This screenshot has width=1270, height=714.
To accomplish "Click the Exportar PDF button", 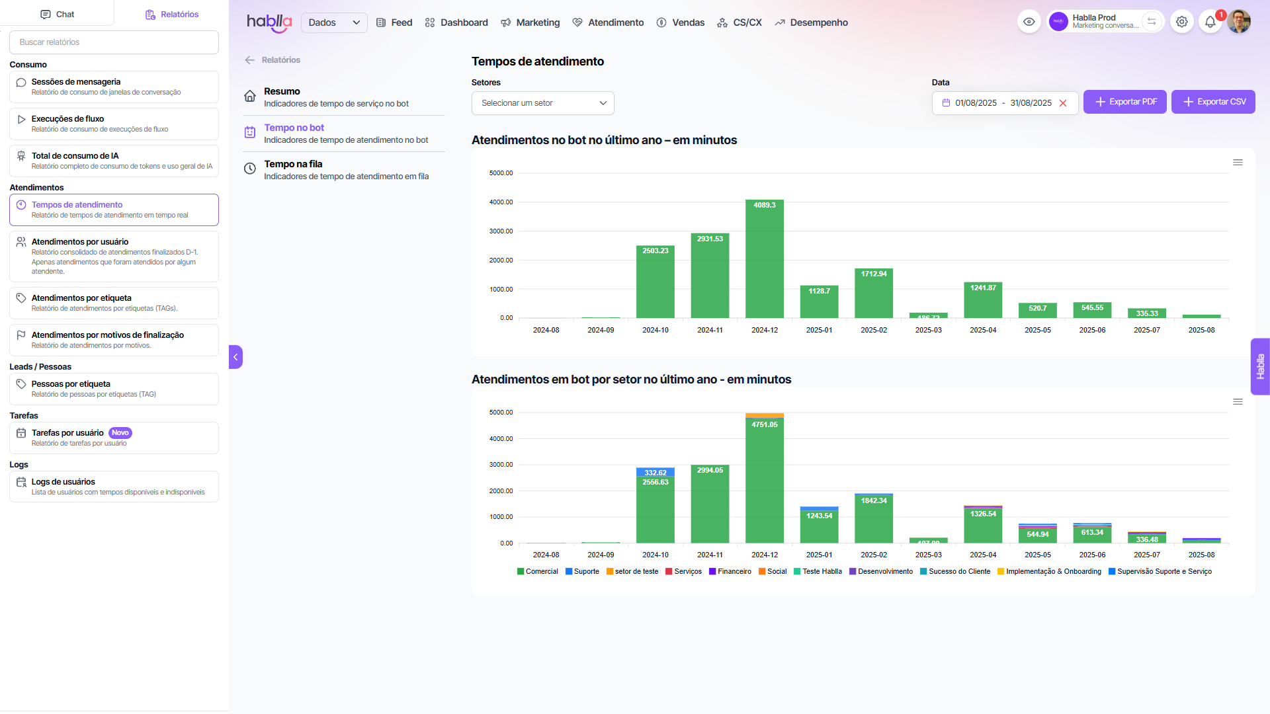I will 1124,102.
